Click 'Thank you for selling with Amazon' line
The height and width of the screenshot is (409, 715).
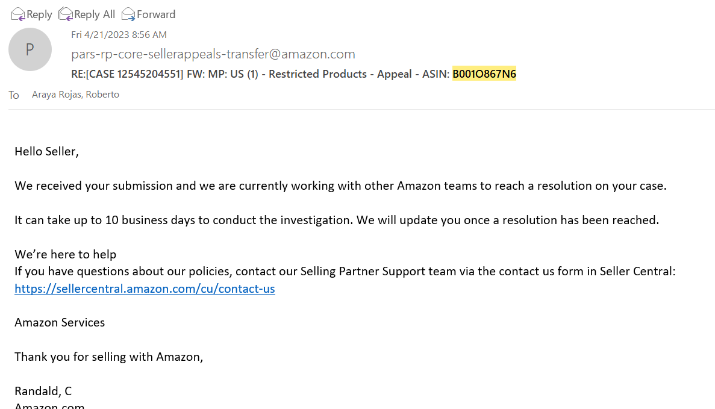[108, 357]
